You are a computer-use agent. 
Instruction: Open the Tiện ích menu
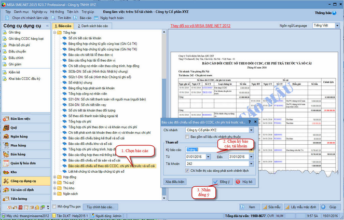pos(73,11)
